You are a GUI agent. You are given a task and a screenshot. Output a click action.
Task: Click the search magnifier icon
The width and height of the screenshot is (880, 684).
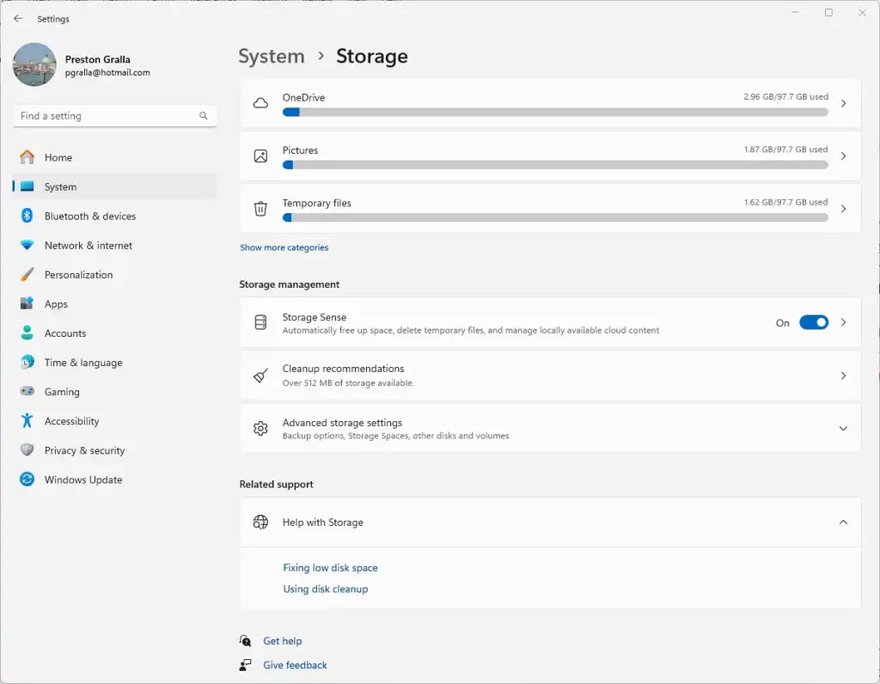[x=204, y=116]
